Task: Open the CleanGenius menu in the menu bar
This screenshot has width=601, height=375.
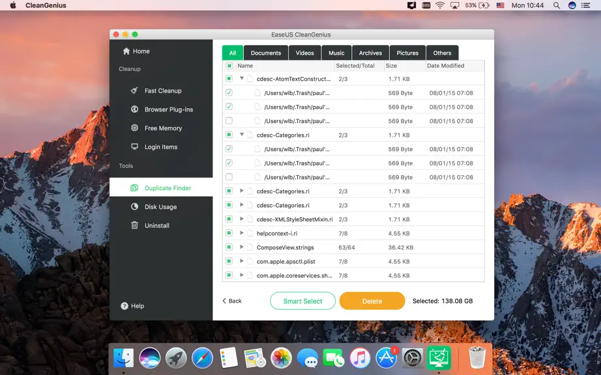Action: pyautogui.click(x=46, y=5)
